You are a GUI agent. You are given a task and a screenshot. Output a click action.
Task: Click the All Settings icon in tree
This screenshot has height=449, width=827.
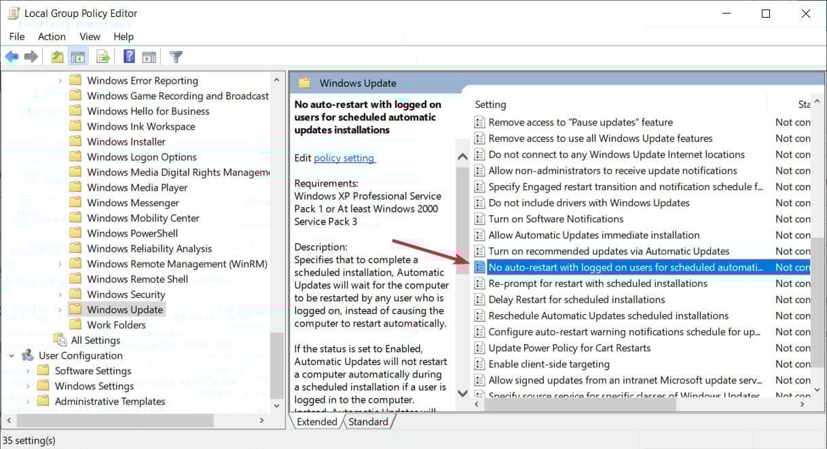point(60,340)
